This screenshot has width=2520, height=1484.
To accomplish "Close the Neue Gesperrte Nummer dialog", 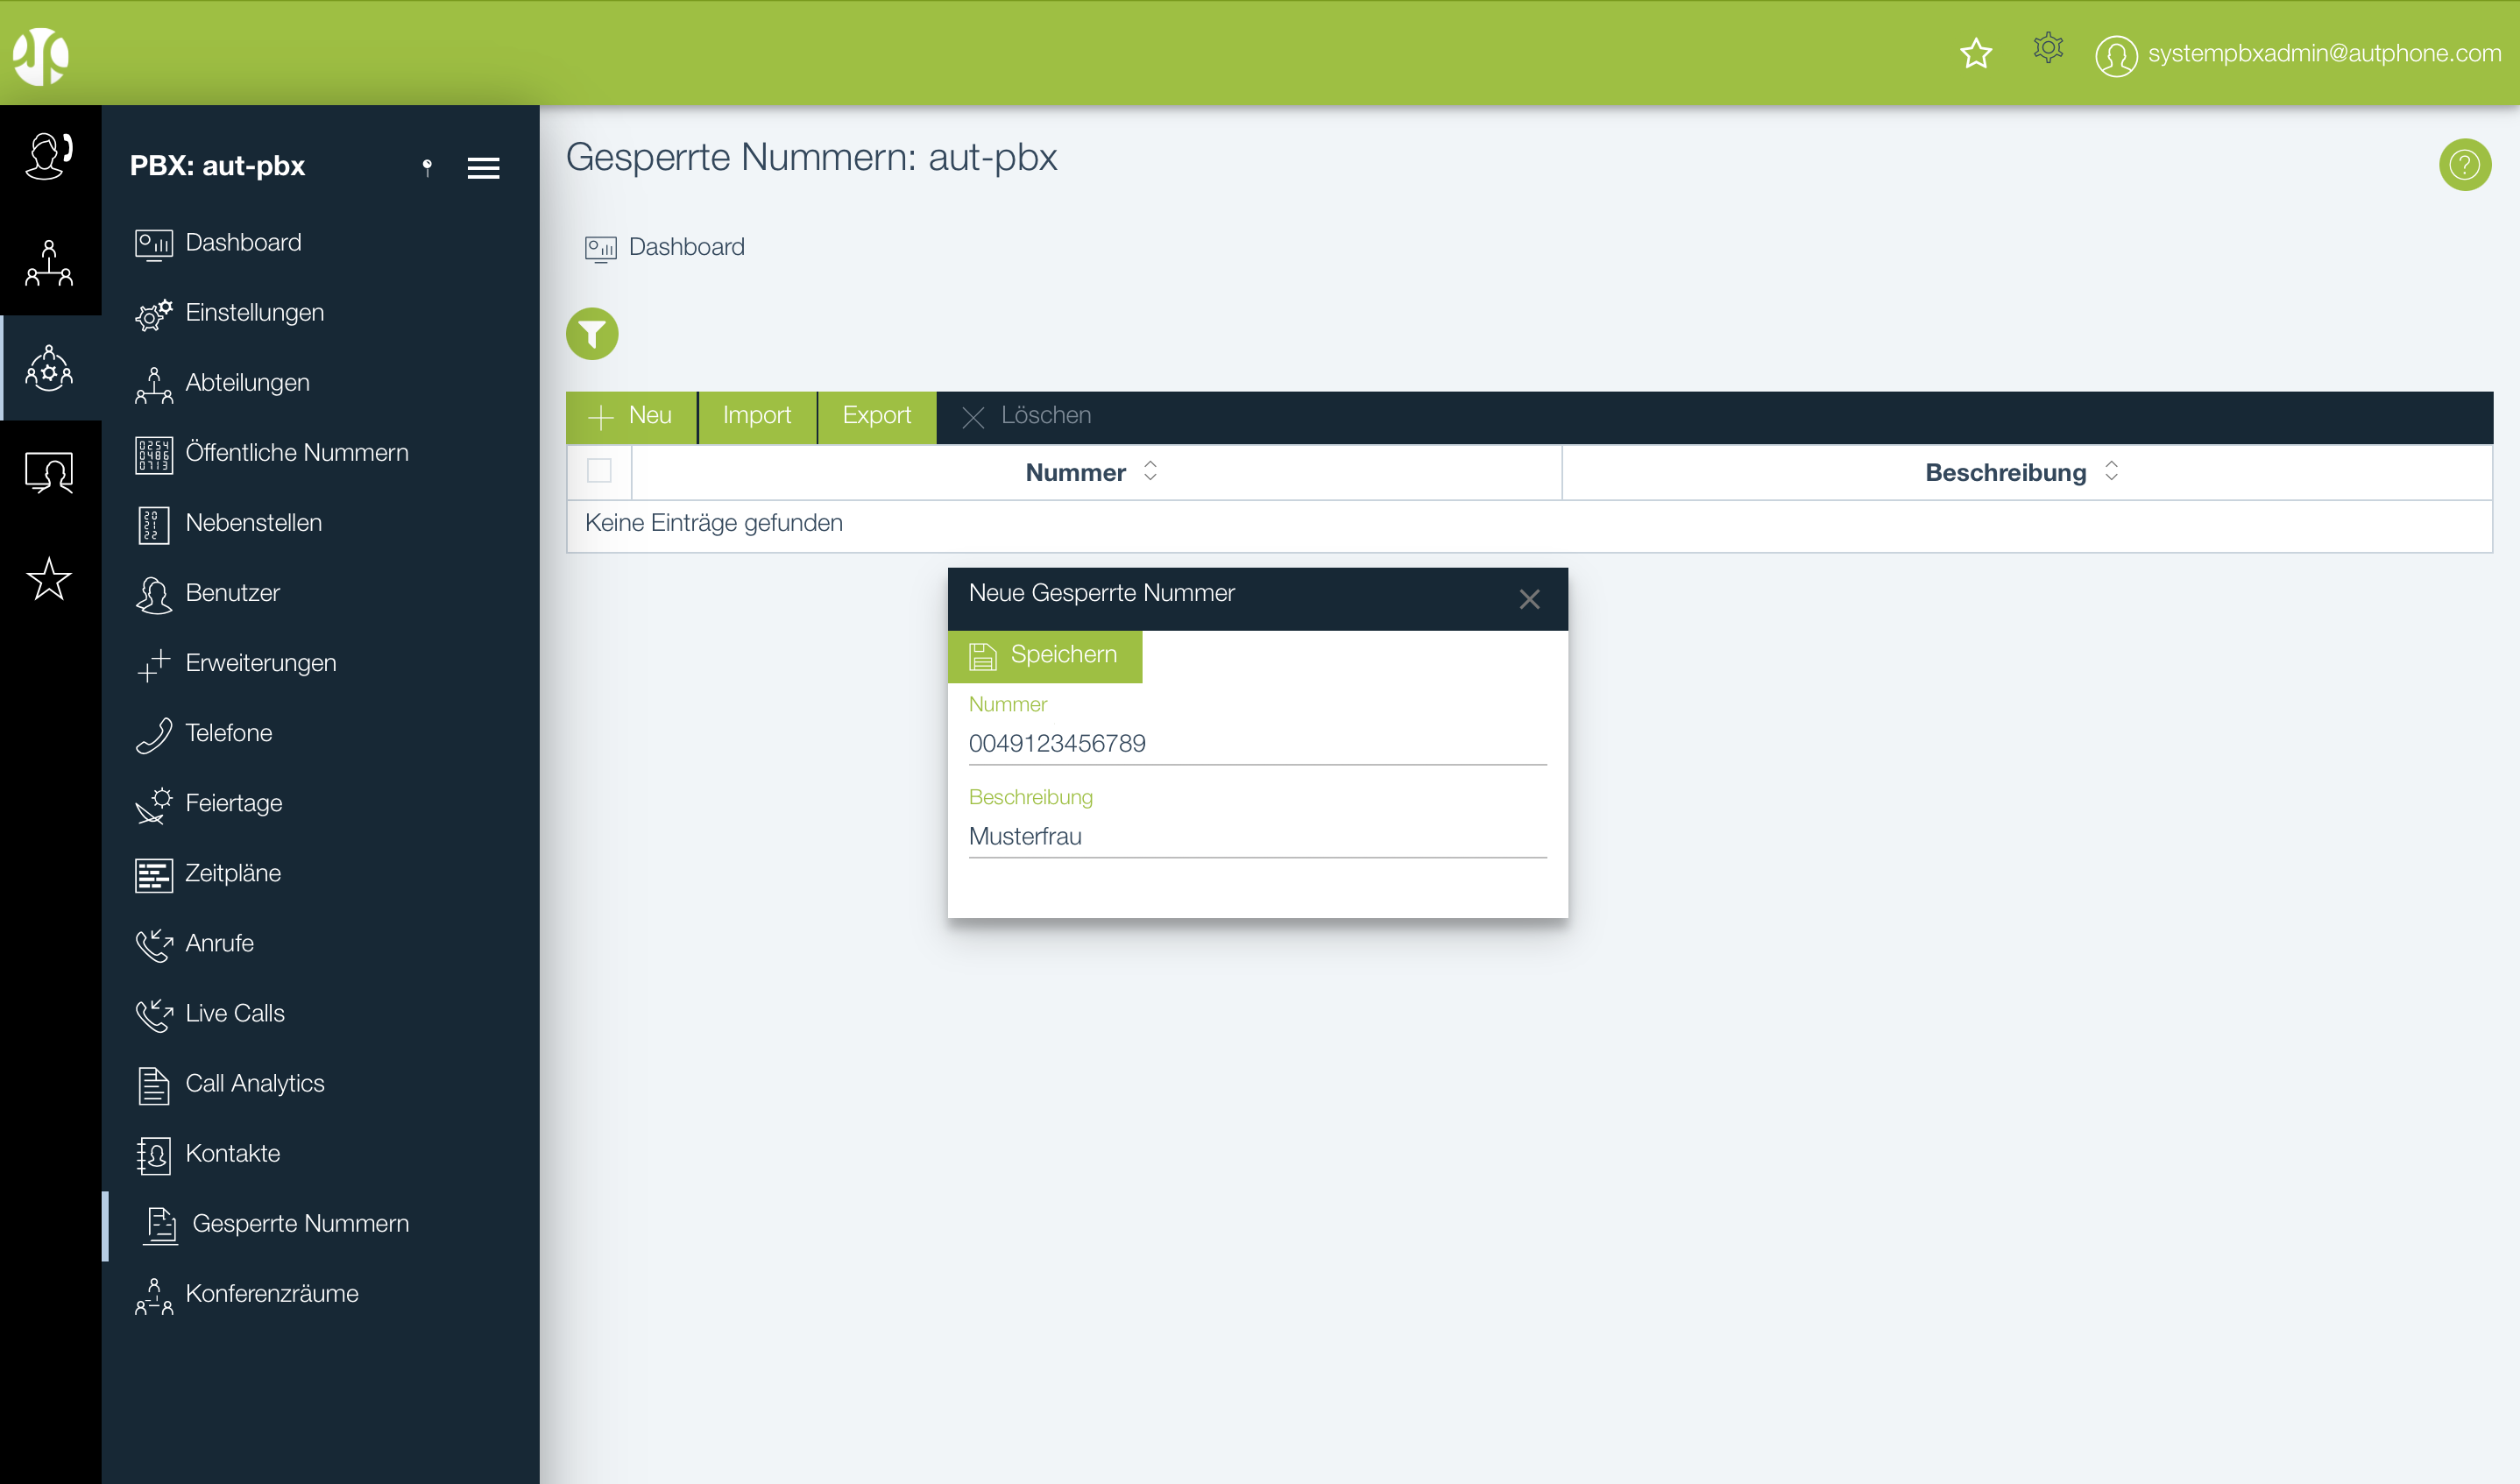I will tap(1528, 599).
